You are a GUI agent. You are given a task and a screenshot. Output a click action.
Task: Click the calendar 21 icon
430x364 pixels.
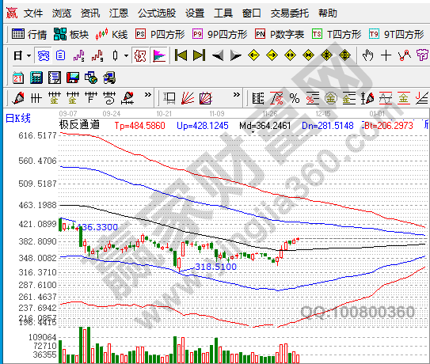(x=18, y=78)
